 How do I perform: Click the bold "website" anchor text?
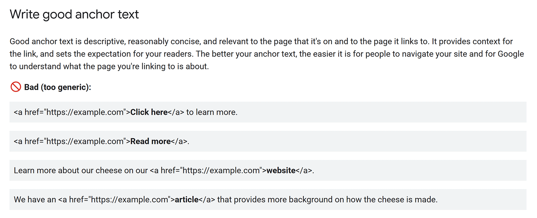281,170
